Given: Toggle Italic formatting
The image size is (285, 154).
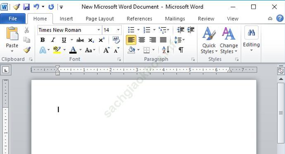Looking at the screenshot, I should pyautogui.click(x=53, y=40).
